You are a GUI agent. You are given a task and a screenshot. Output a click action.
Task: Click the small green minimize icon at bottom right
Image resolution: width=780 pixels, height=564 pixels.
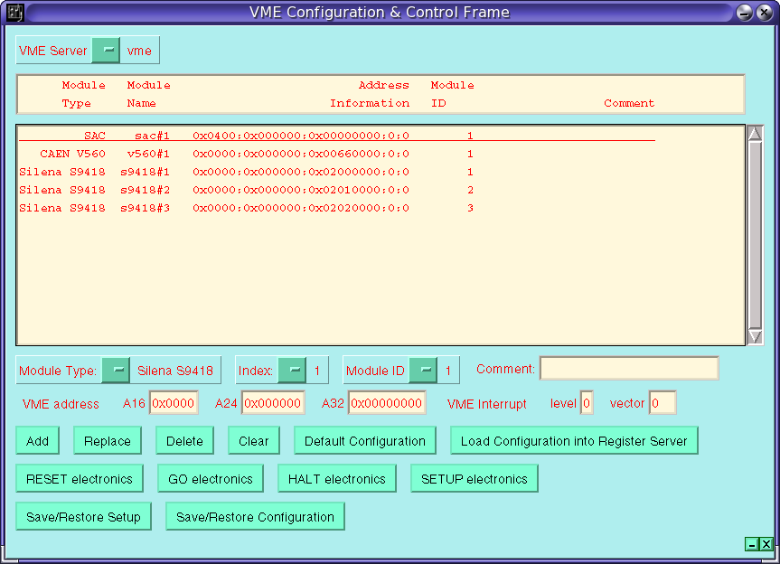click(751, 544)
